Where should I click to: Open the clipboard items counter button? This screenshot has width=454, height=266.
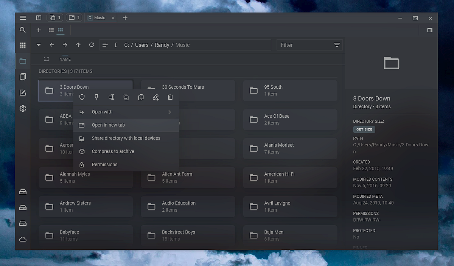pos(55,18)
